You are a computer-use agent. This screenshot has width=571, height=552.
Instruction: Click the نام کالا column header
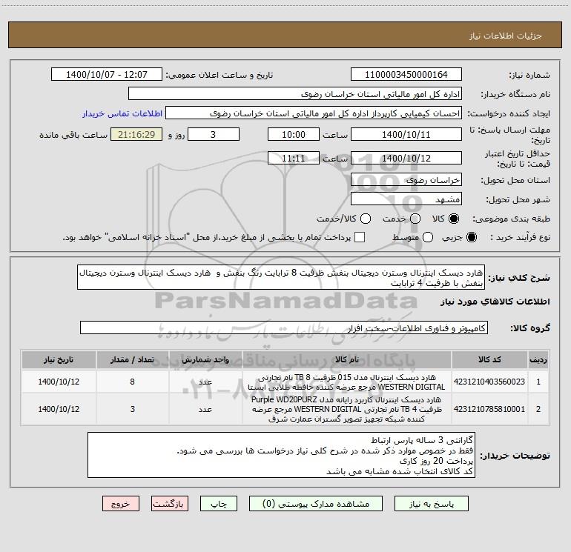click(347, 359)
